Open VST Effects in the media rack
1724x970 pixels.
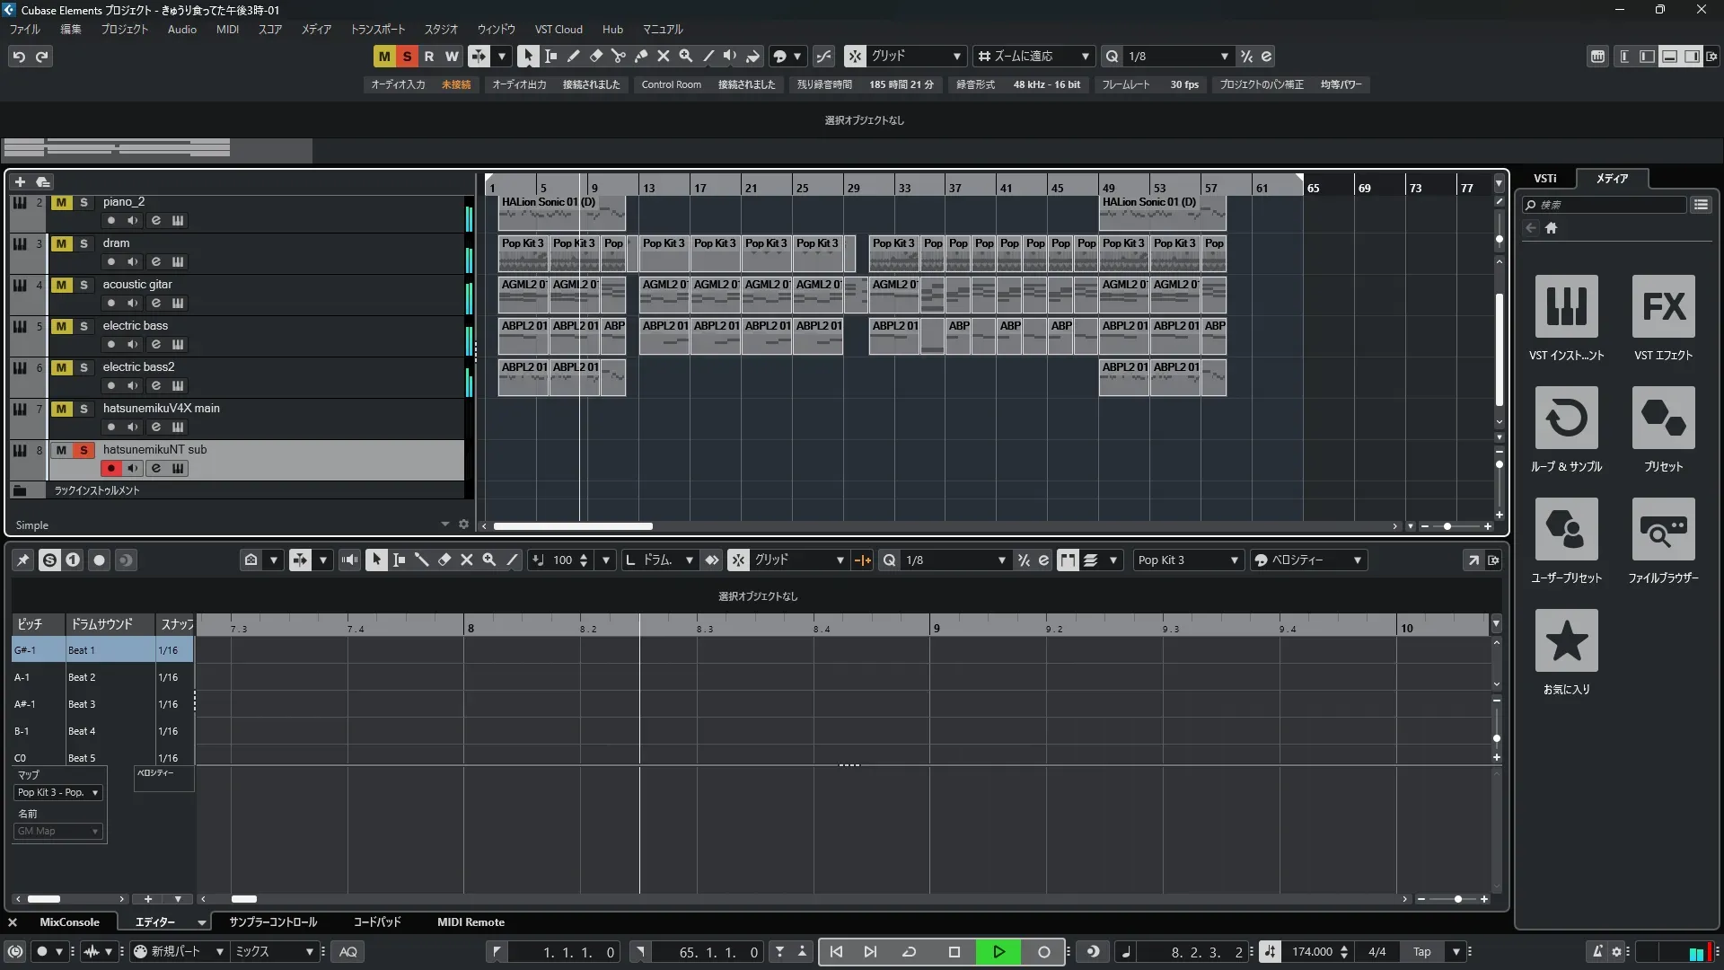1663,306
